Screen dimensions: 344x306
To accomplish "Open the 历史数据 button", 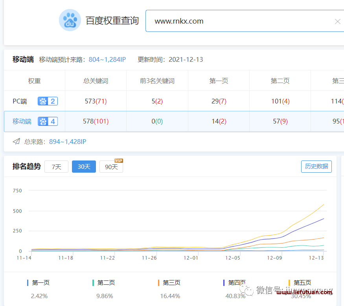I will [x=316, y=166].
